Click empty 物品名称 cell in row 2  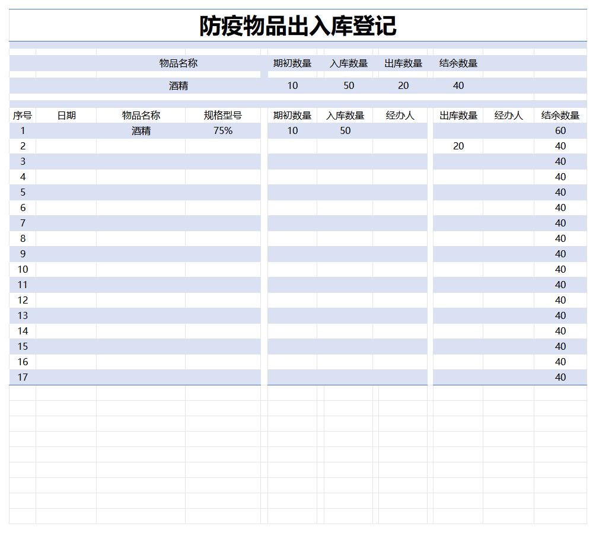tap(141, 146)
